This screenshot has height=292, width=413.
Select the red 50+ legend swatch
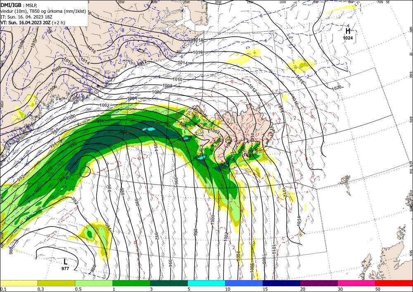pyautogui.click(x=394, y=283)
